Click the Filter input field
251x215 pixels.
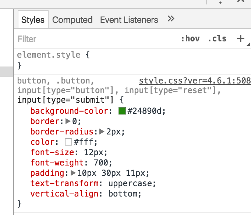tap(96, 39)
